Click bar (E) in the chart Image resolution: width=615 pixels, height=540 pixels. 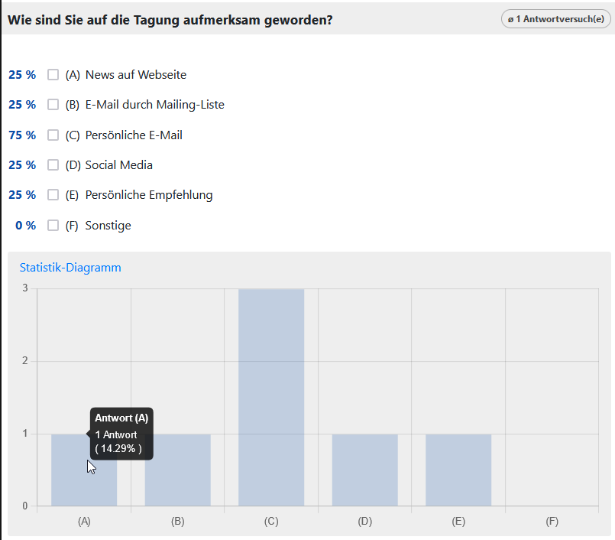pyautogui.click(x=458, y=470)
